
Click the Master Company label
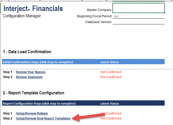100,10
